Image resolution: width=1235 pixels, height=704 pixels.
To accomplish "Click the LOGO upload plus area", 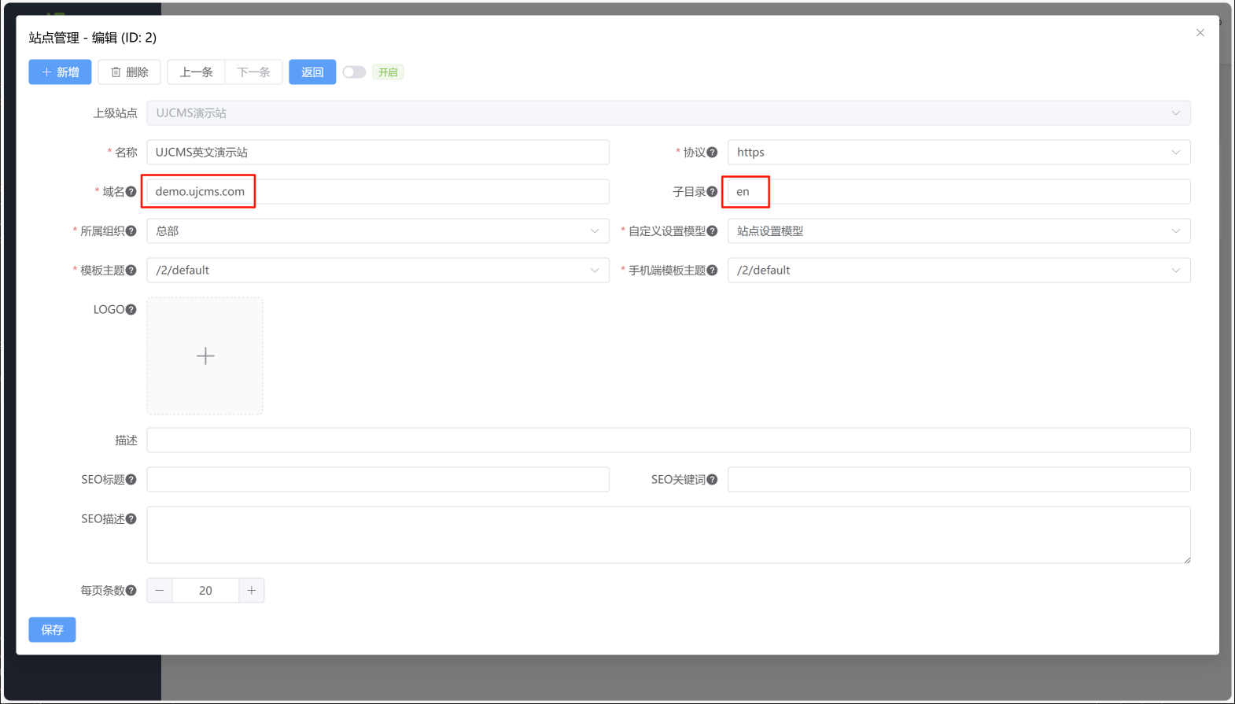I will [205, 356].
